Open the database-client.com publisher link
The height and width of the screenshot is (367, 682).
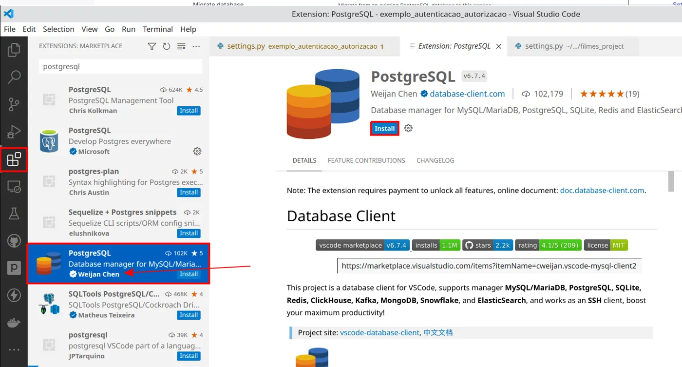coord(467,94)
